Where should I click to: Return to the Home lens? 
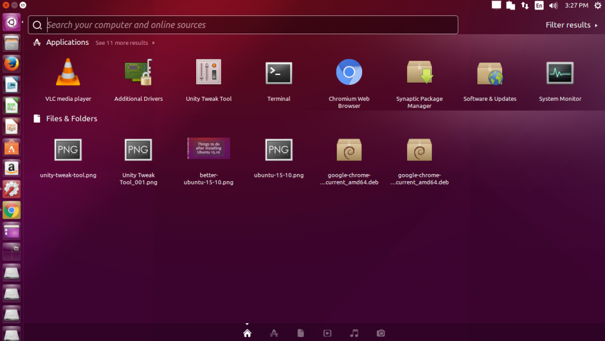247,333
